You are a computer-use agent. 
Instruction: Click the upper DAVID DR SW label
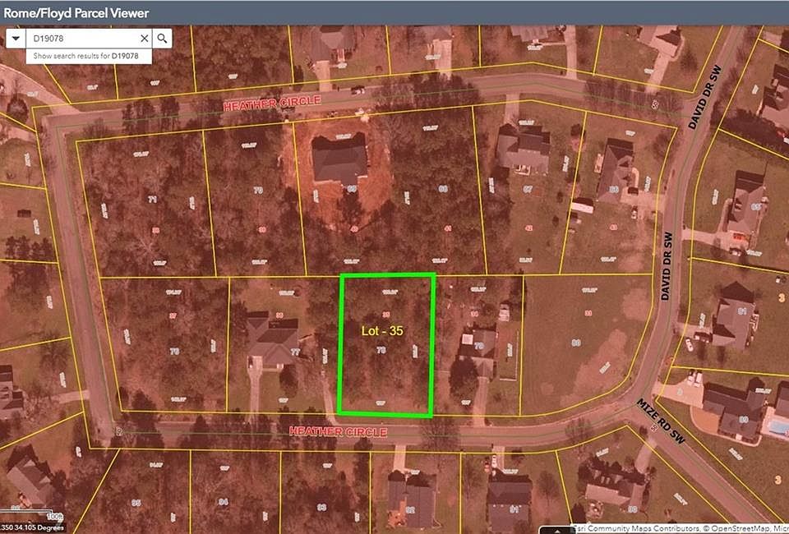pyautogui.click(x=704, y=98)
